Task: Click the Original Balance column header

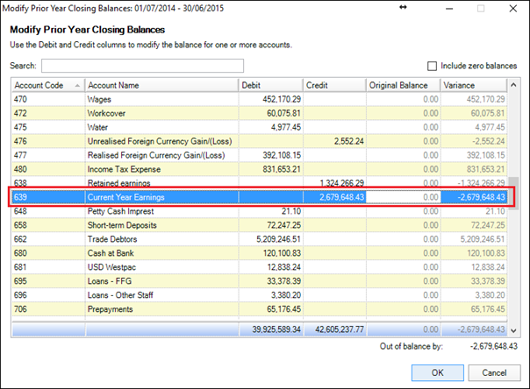Action: pos(403,85)
